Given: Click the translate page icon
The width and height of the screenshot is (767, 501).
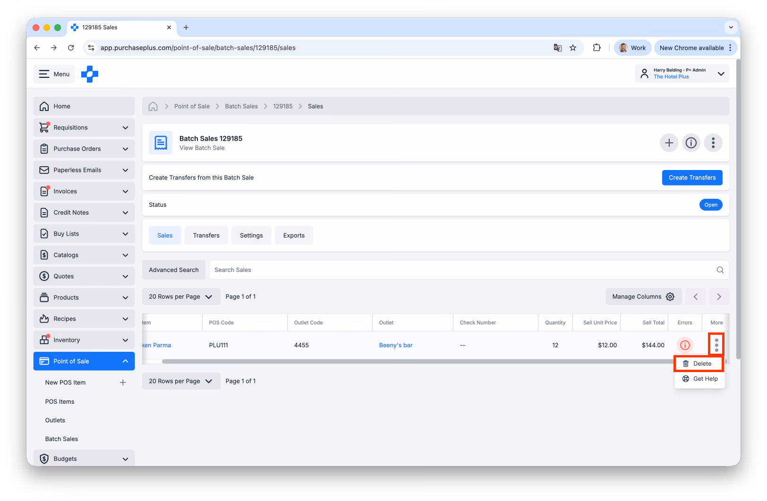Looking at the screenshot, I should point(558,48).
